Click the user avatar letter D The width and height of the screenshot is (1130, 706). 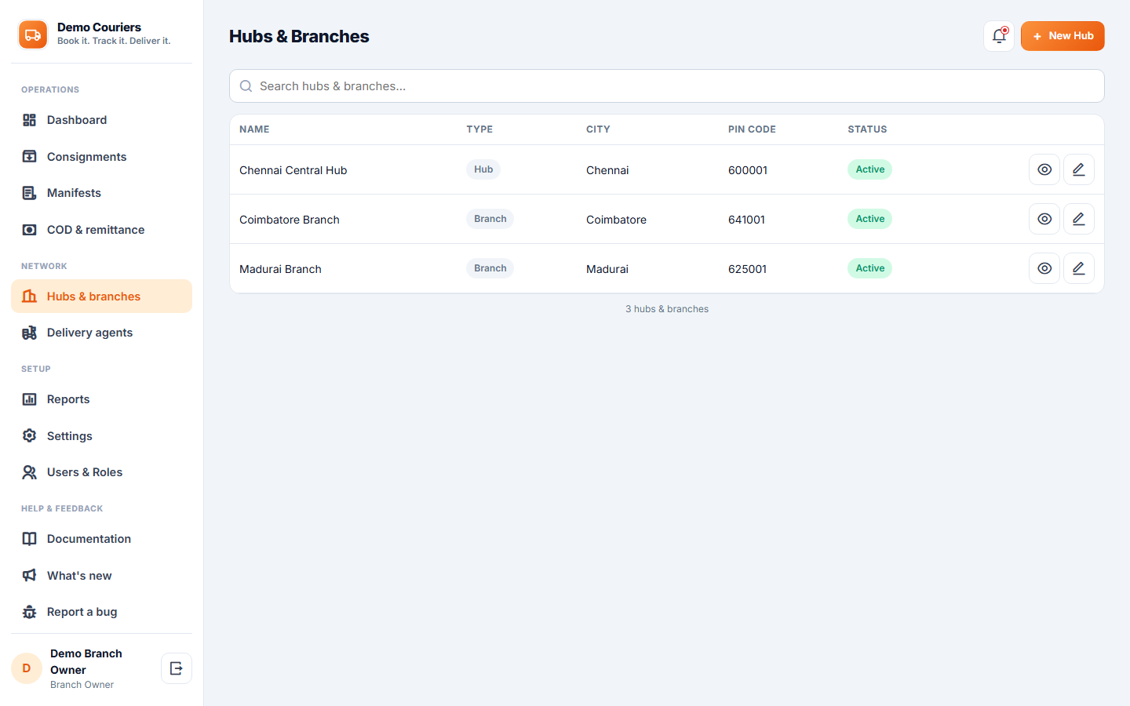tap(27, 668)
